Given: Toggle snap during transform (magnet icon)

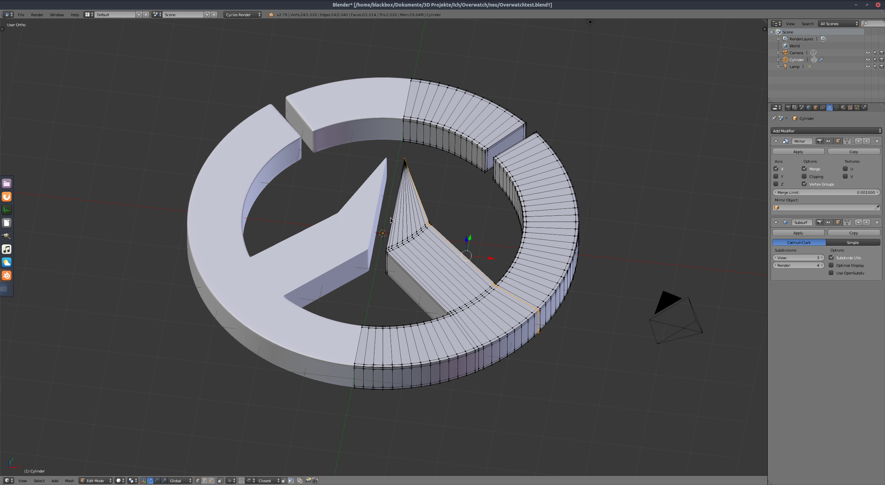Looking at the screenshot, I should tap(241, 481).
